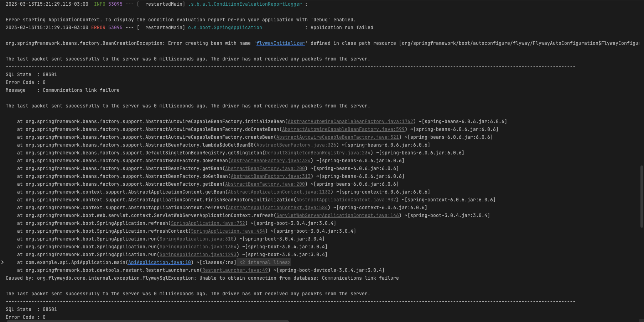Click the 'Caused by: org.flywaydb' line
This screenshot has height=322, width=644.
coord(202,278)
